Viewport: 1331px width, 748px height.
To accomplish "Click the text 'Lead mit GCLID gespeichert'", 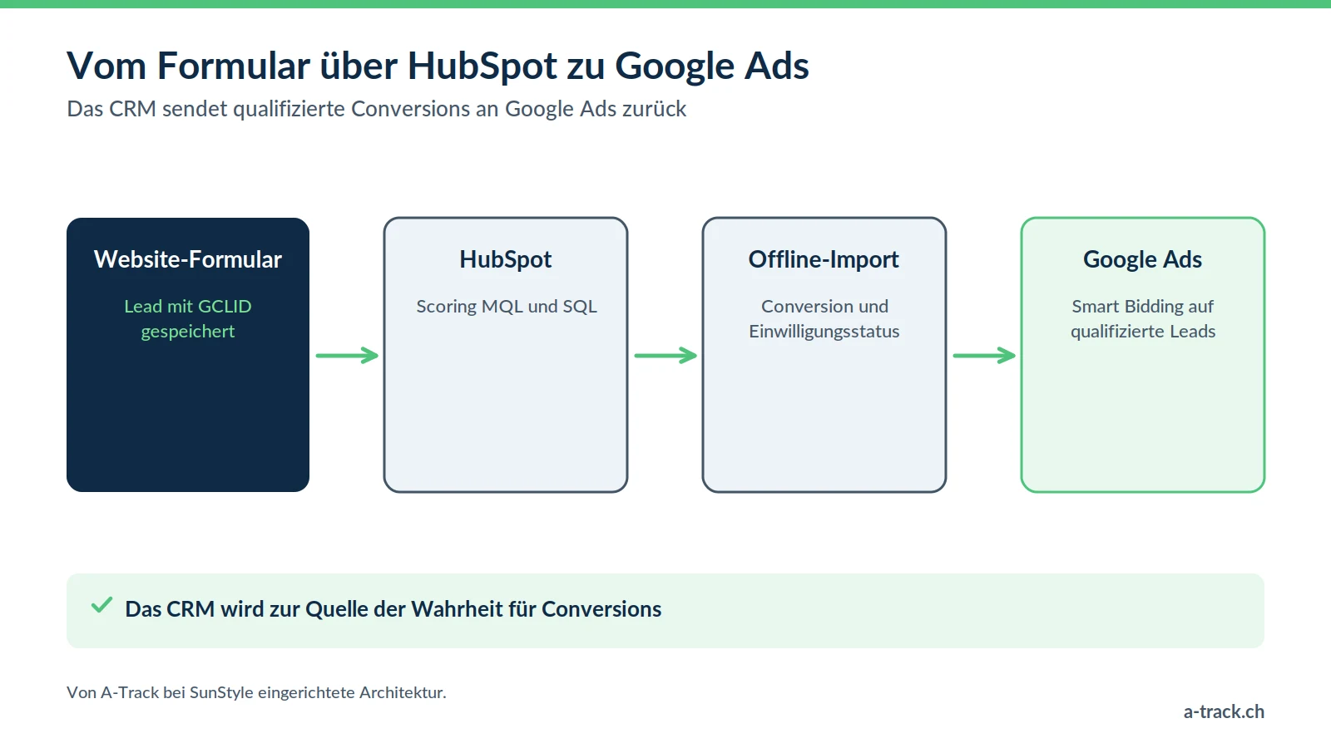I will click(188, 318).
